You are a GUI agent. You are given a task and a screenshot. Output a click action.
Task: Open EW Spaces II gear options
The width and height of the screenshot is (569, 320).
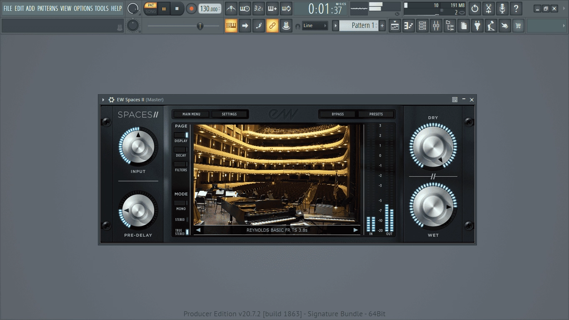point(111,100)
